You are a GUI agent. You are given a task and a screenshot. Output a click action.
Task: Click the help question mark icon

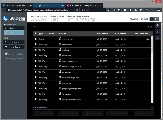tap(158, 32)
